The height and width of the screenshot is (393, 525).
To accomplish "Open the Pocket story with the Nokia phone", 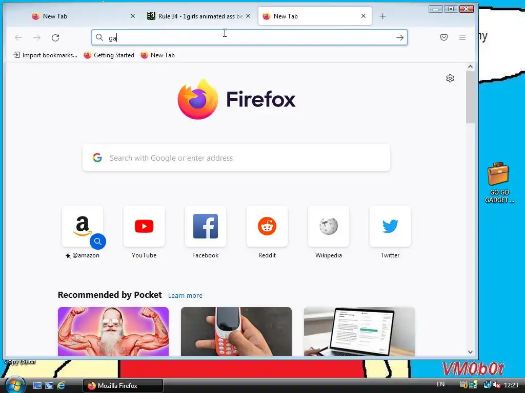I will 236,332.
